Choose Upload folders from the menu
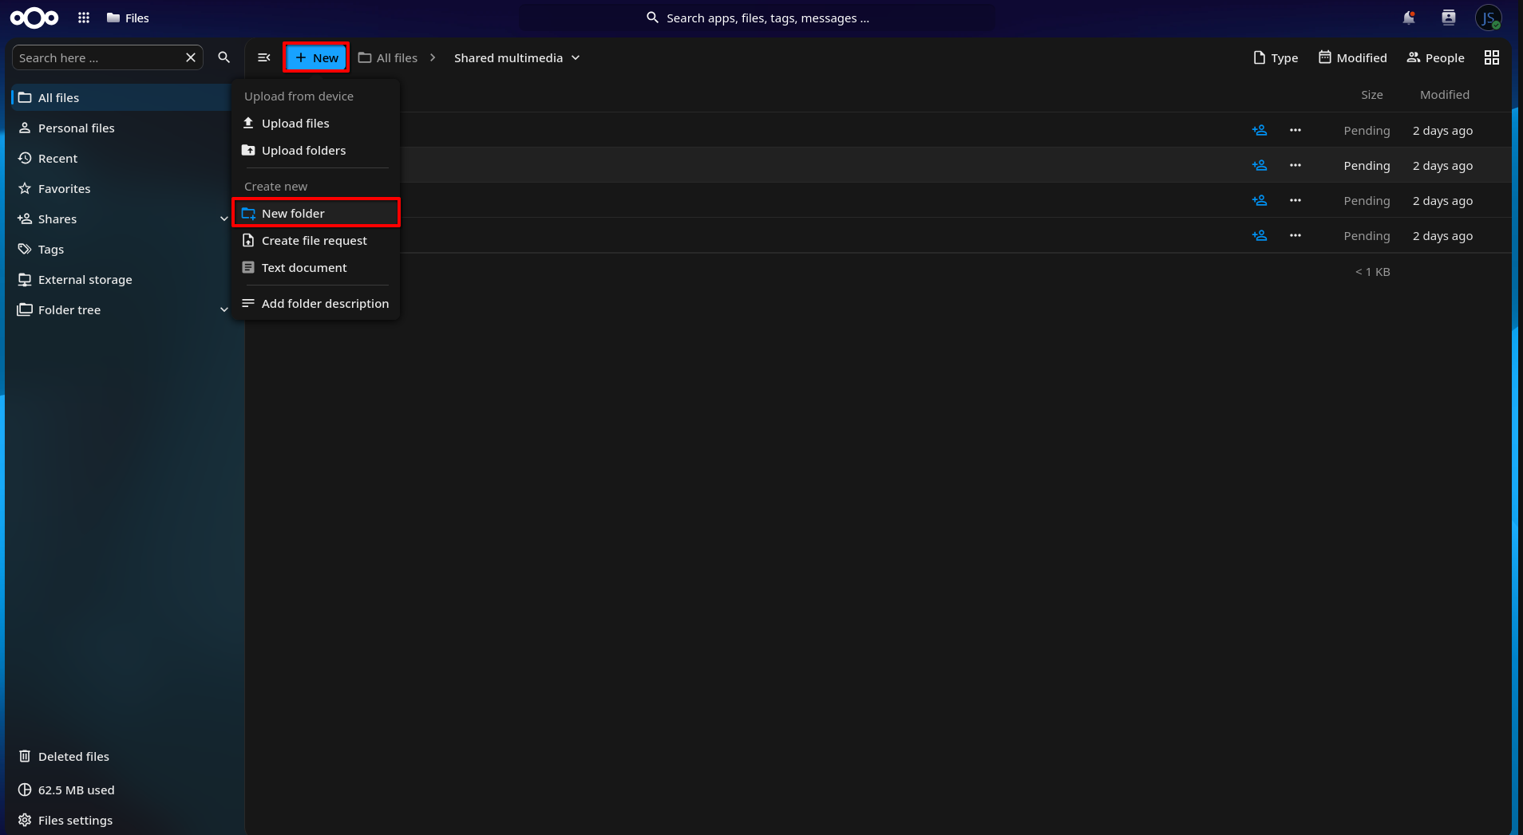This screenshot has width=1523, height=835. 316,150
